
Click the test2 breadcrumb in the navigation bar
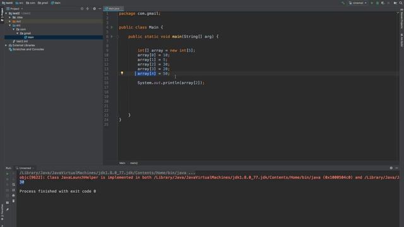(7, 3)
